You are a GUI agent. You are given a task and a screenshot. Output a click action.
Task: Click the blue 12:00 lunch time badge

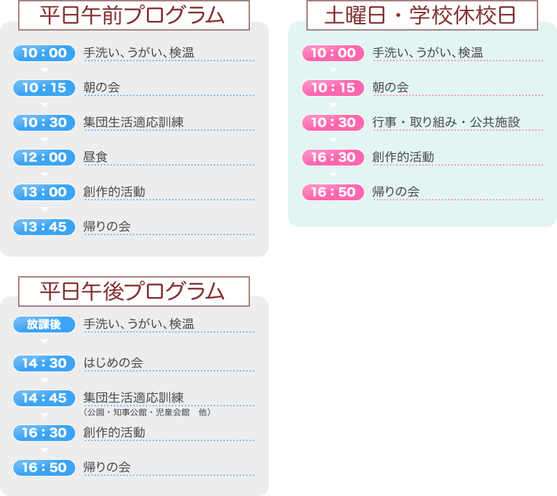[44, 157]
